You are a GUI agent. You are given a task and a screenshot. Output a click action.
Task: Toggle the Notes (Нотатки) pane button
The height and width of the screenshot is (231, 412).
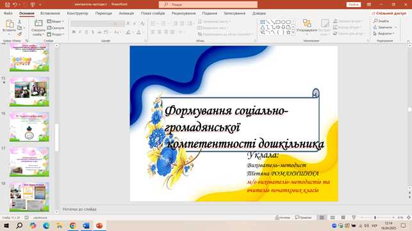click(x=283, y=218)
